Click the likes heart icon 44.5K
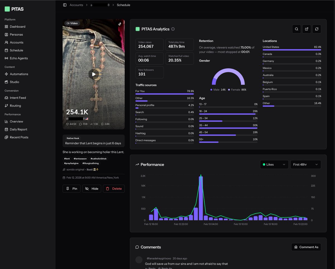Screen dimensions: 335x269 pyautogui.click(x=67, y=124)
